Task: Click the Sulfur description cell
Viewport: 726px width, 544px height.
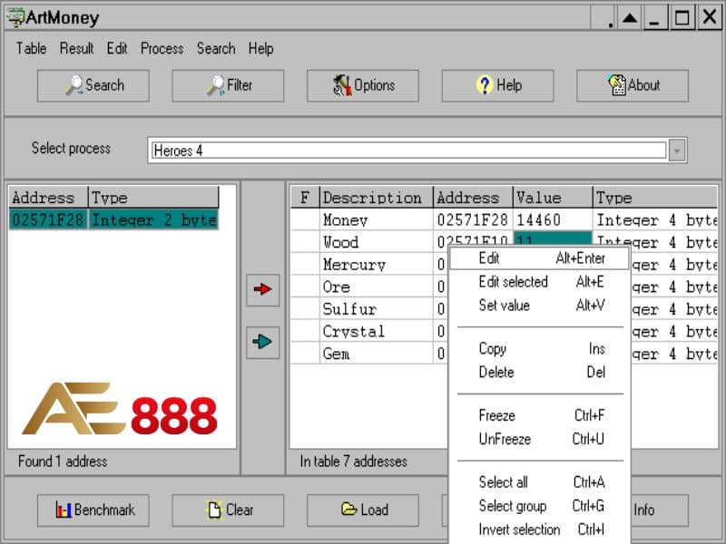Action: (x=376, y=309)
